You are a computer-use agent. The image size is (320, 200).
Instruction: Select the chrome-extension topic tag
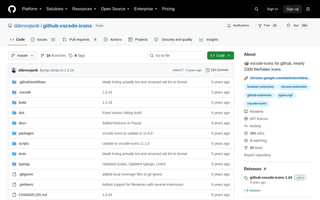tap(294, 87)
